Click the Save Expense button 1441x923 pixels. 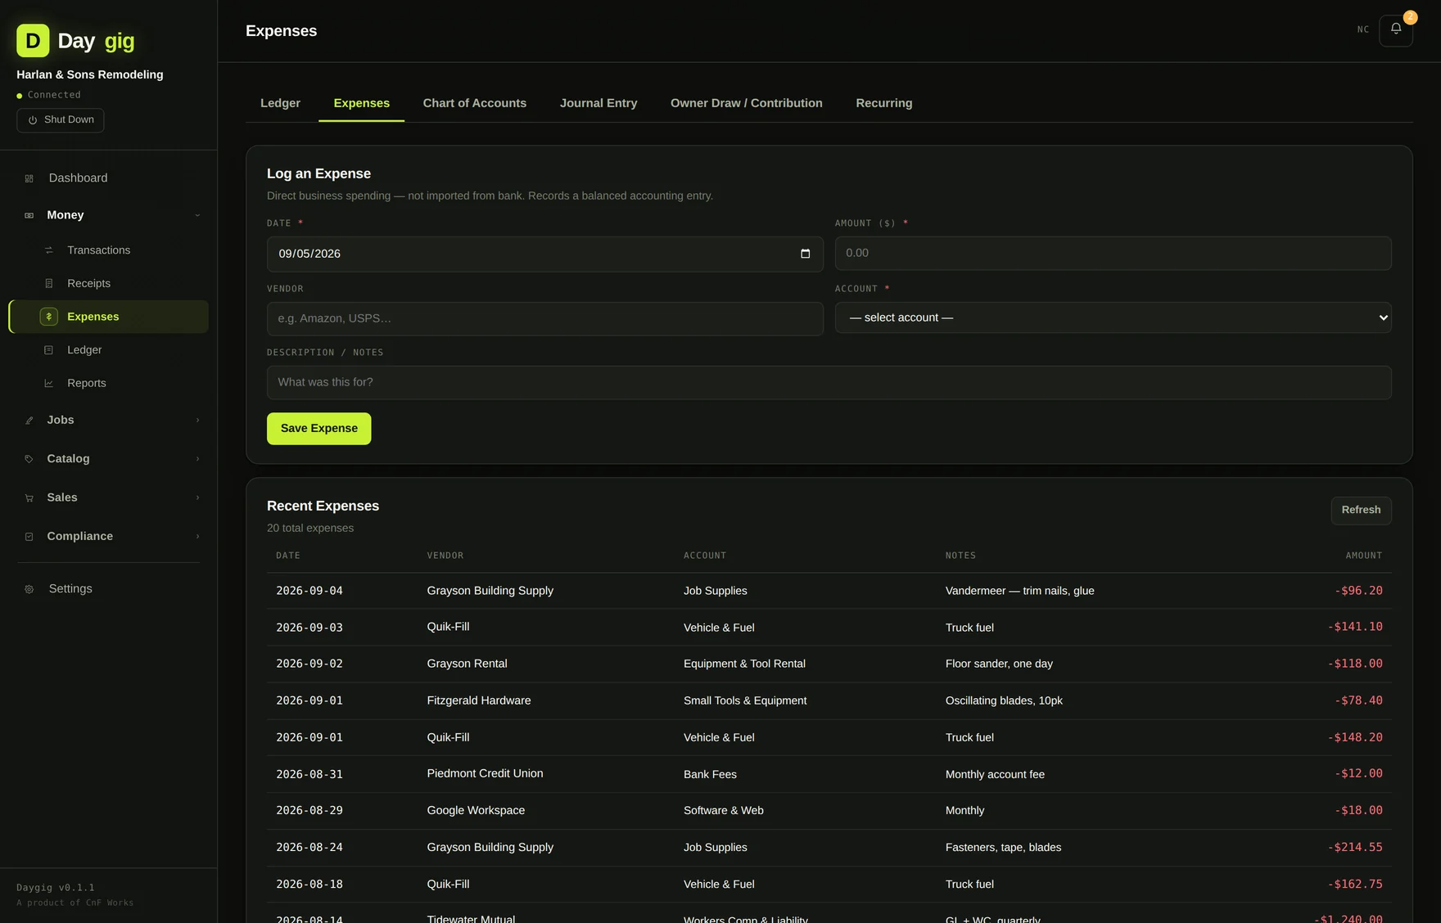click(x=318, y=429)
